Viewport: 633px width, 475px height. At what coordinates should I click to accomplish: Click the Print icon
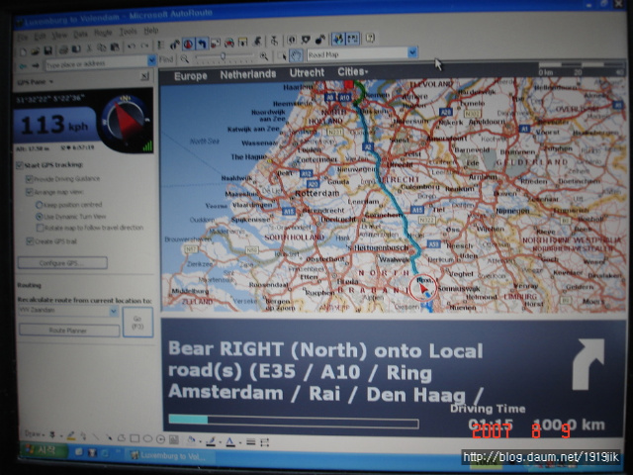pos(63,50)
